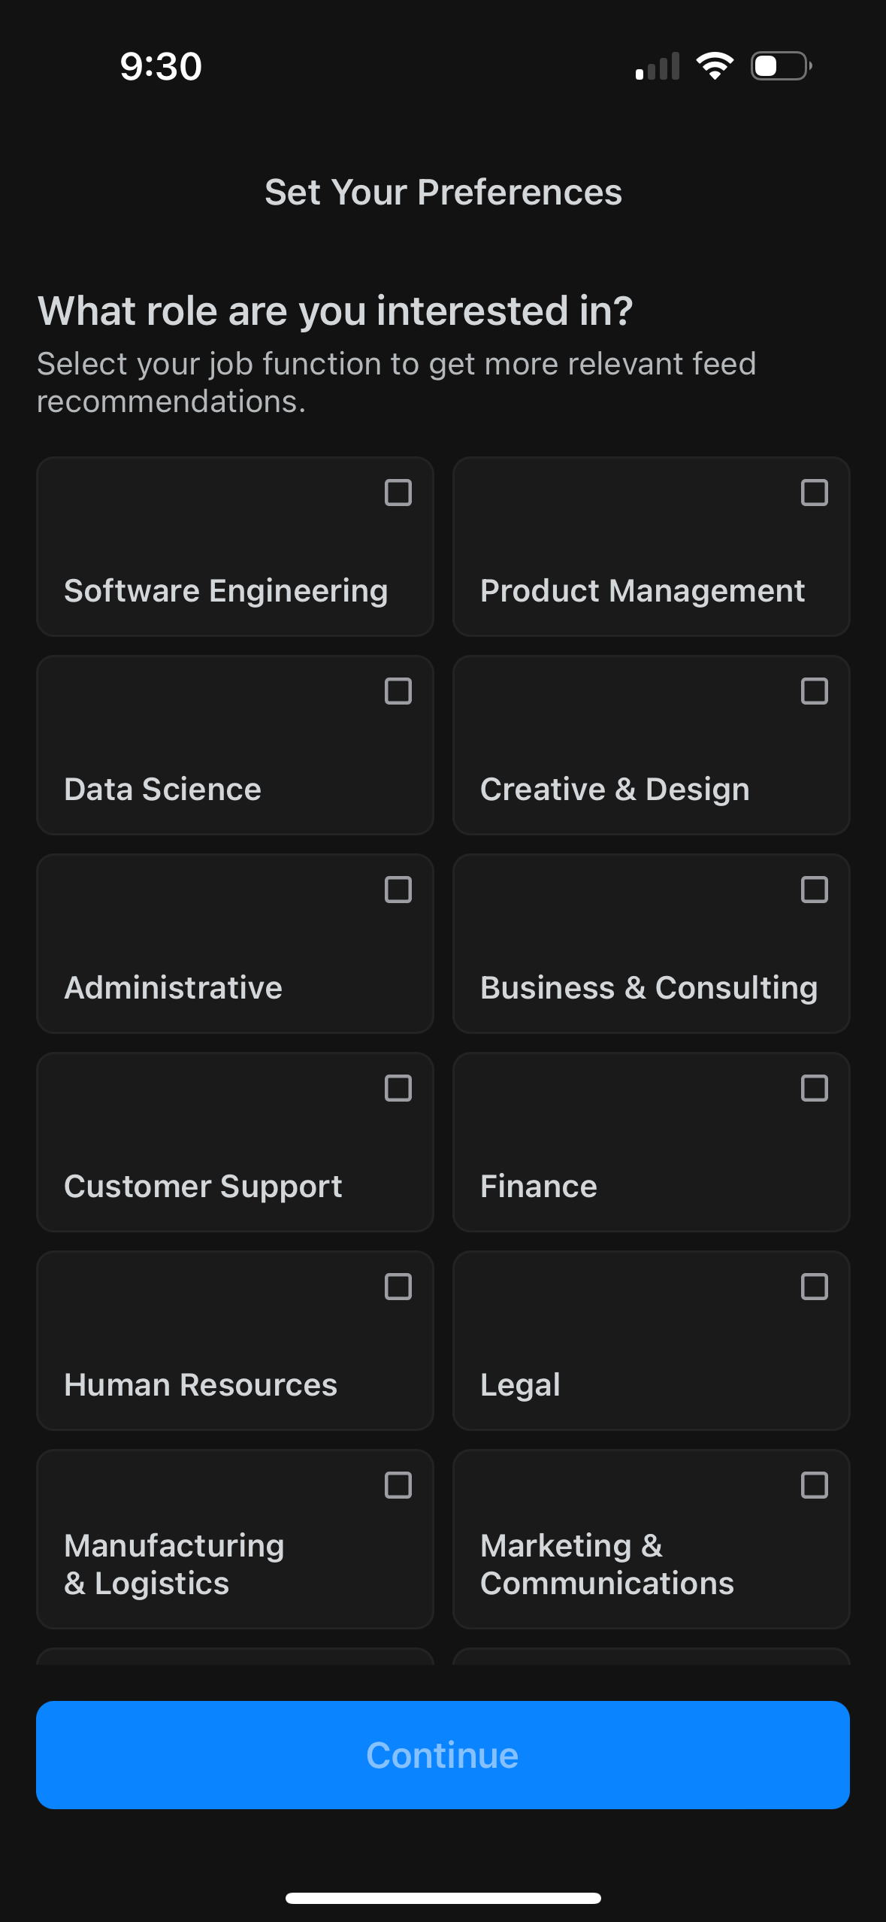Select Business & Consulting role
The width and height of the screenshot is (886, 1922).
tap(814, 890)
